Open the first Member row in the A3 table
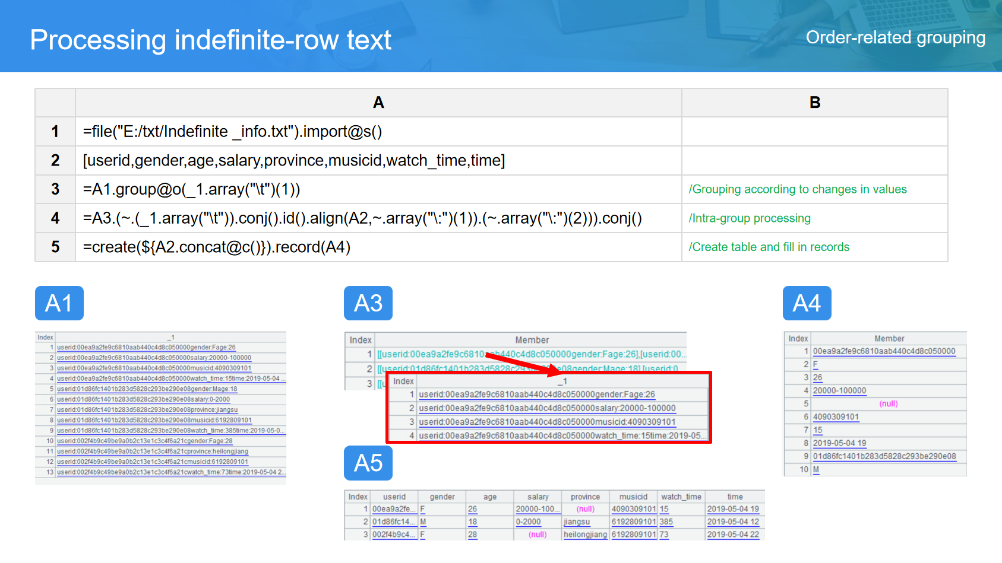The image size is (1002, 563). [x=530, y=354]
